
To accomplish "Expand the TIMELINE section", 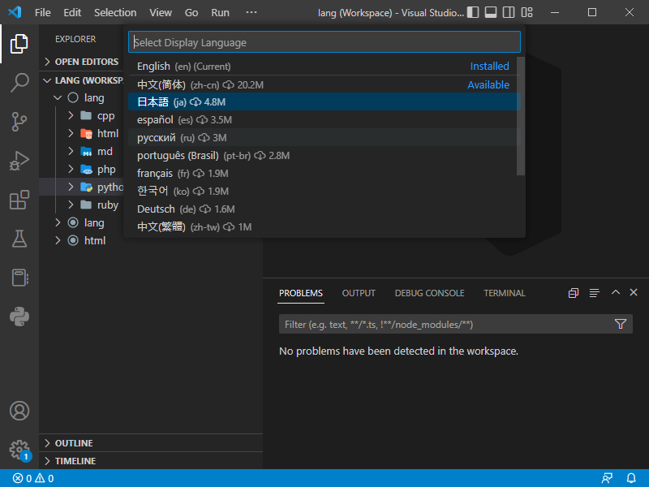I will [x=151, y=461].
